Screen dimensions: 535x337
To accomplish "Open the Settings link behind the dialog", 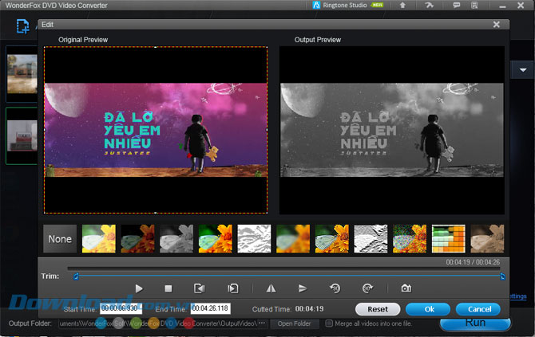I will (518, 296).
